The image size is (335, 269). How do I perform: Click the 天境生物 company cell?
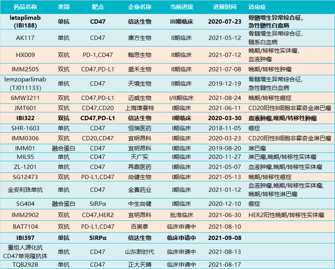[x=139, y=83]
